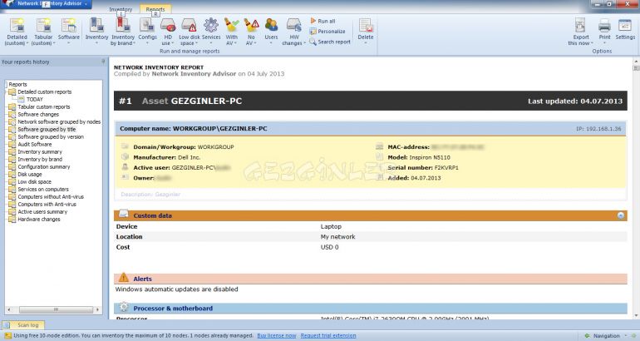Click Personalize in the ribbon
The image size is (640, 341).
[x=327, y=32]
